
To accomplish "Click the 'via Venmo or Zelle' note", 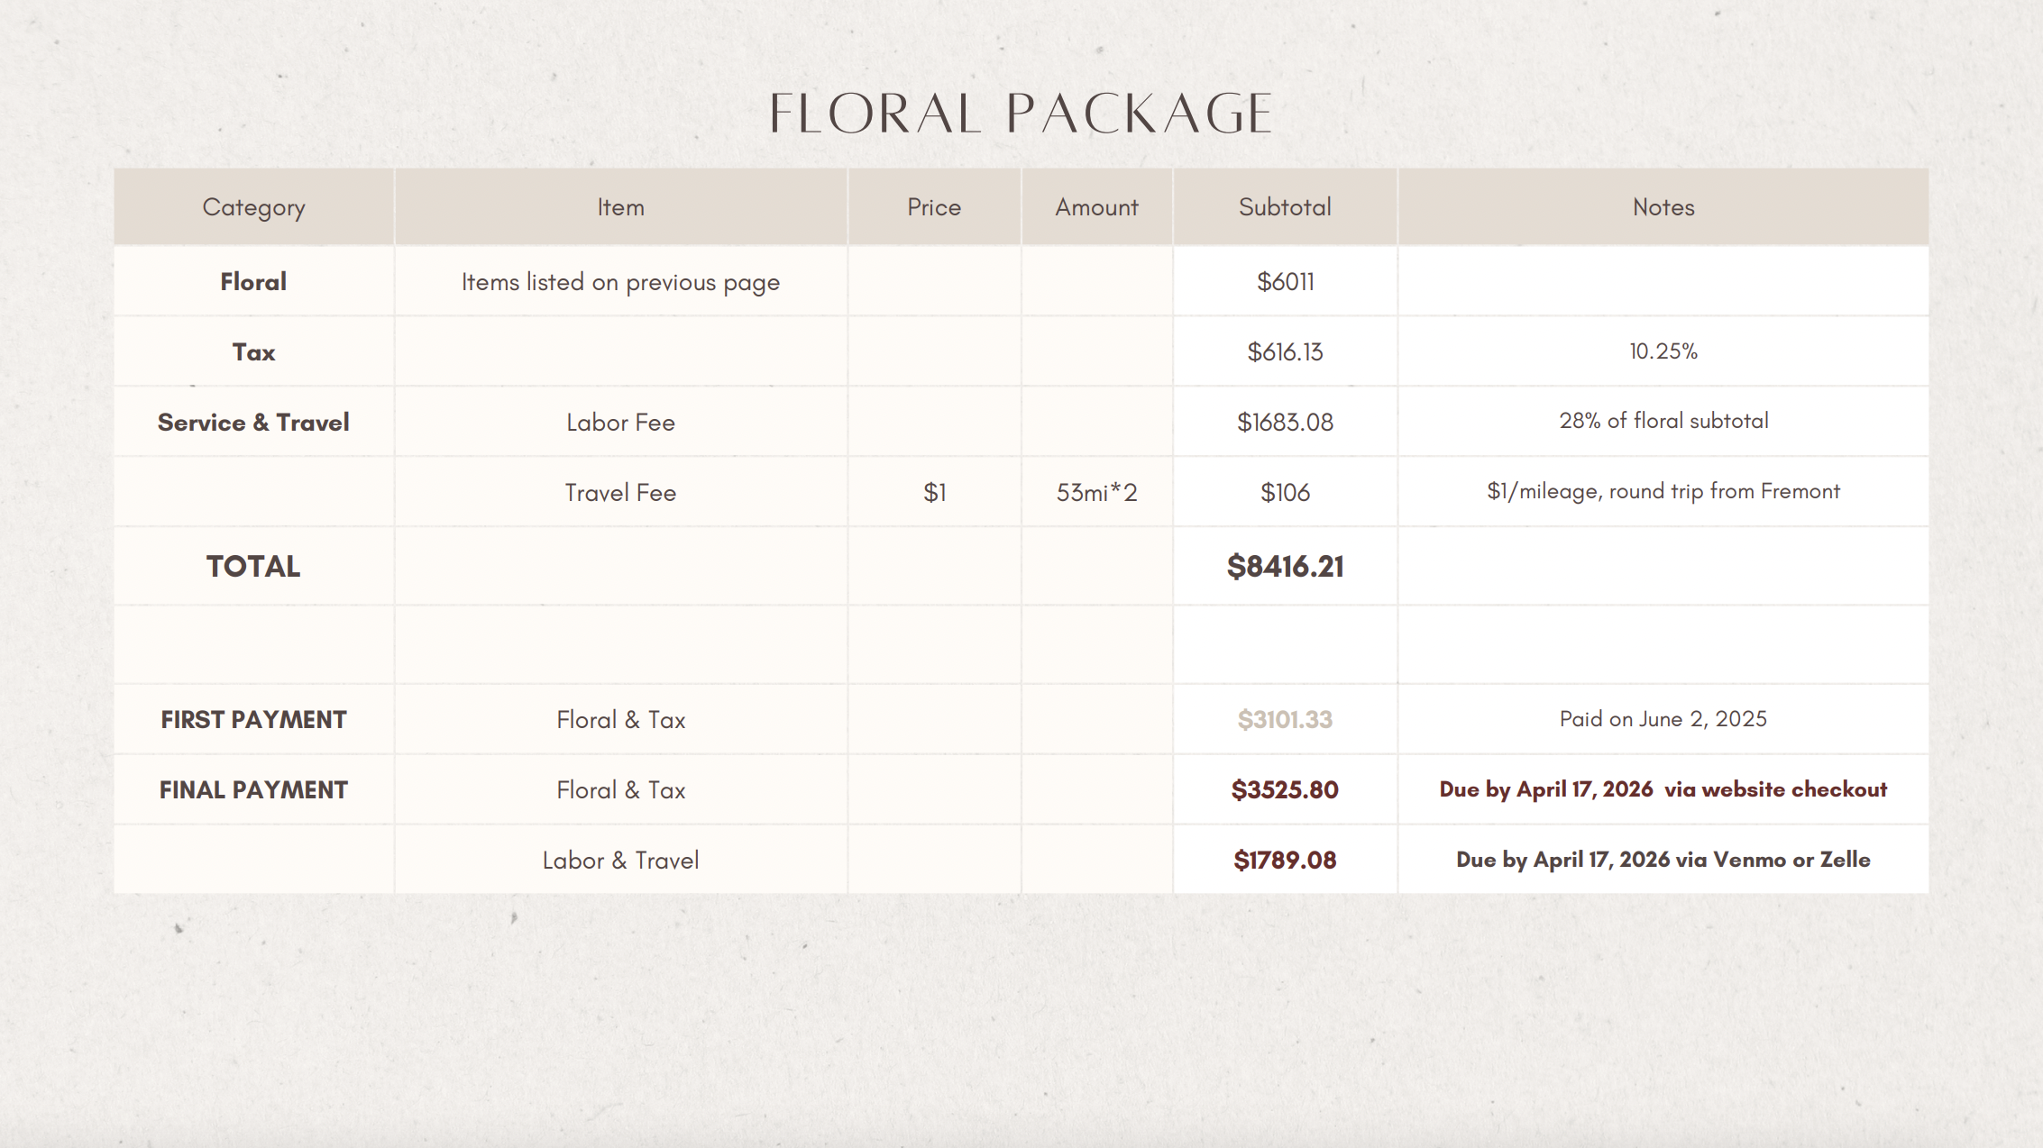I will tap(1772, 860).
